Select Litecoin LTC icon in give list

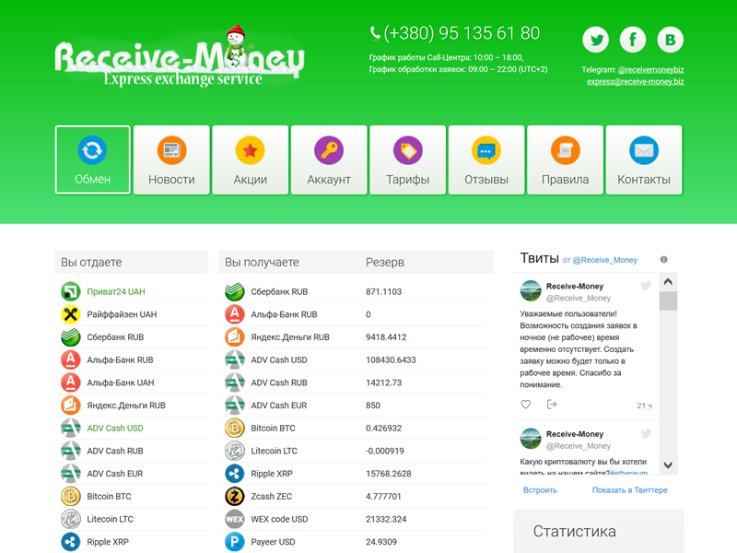click(x=71, y=519)
